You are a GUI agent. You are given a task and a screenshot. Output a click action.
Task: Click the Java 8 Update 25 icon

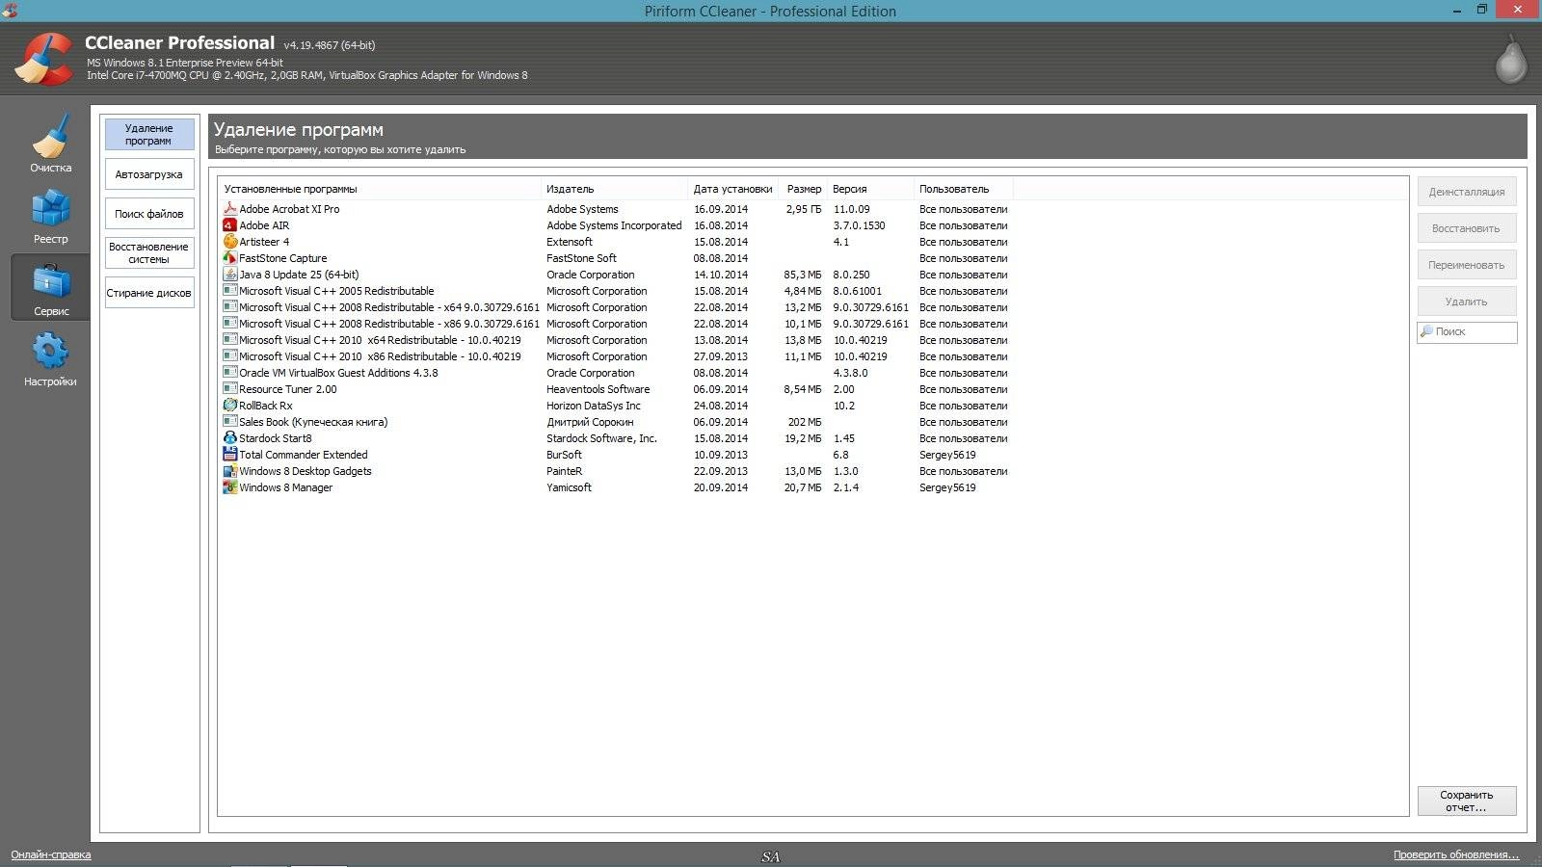point(230,274)
